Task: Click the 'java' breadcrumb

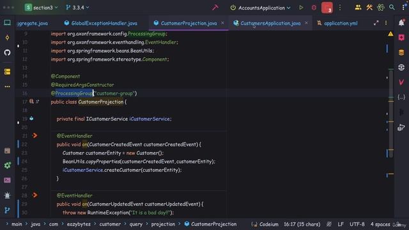Action: (x=36, y=224)
